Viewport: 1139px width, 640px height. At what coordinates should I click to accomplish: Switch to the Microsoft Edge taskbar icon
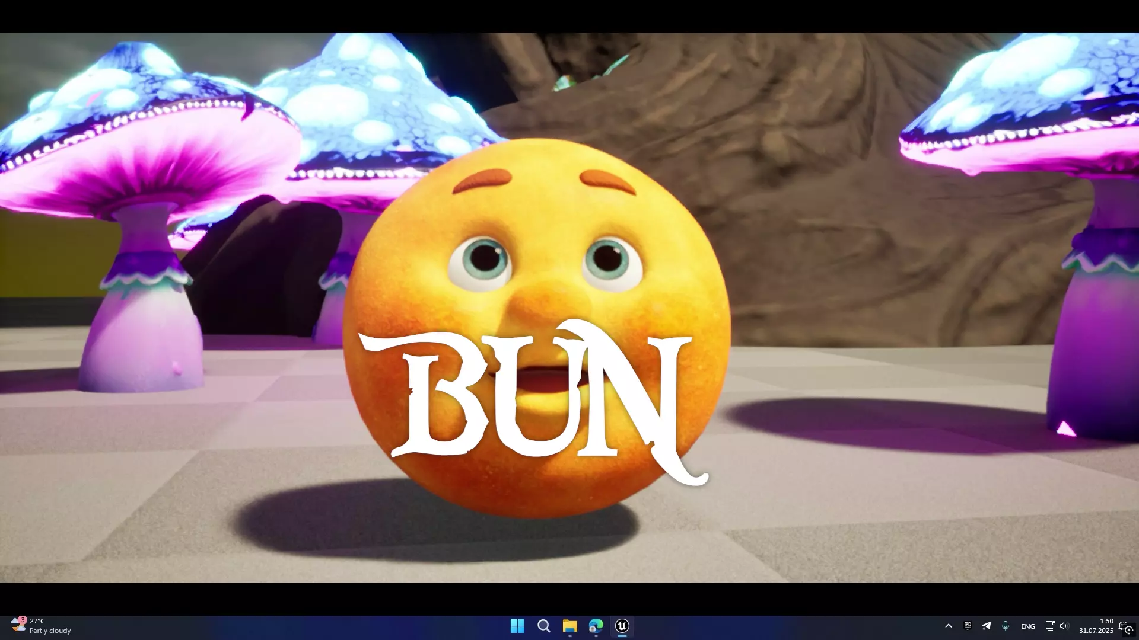(596, 626)
